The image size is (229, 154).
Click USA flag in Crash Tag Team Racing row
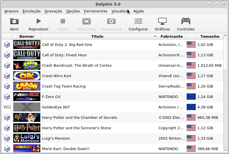tap(191, 86)
